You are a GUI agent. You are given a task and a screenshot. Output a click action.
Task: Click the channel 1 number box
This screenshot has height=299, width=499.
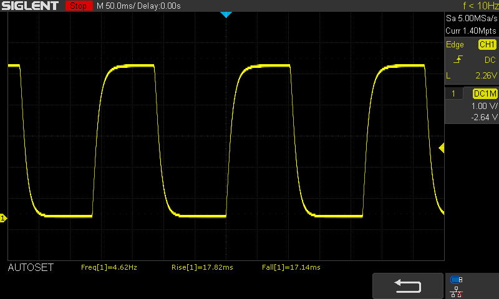pos(453,93)
